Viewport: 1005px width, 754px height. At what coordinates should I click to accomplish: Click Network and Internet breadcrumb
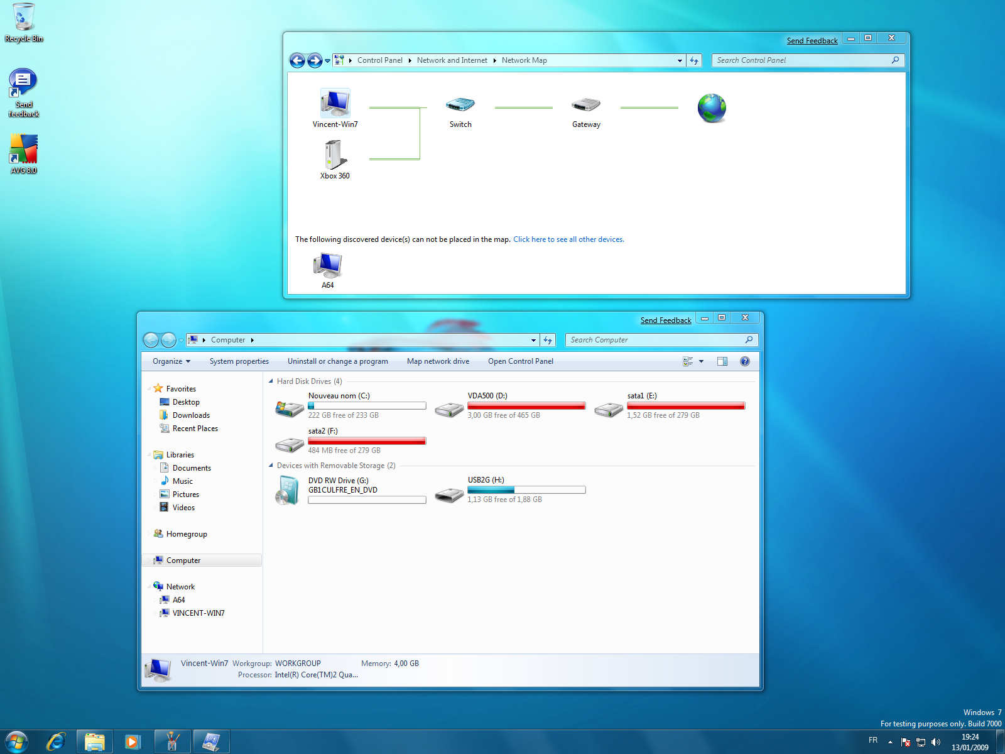click(x=452, y=60)
